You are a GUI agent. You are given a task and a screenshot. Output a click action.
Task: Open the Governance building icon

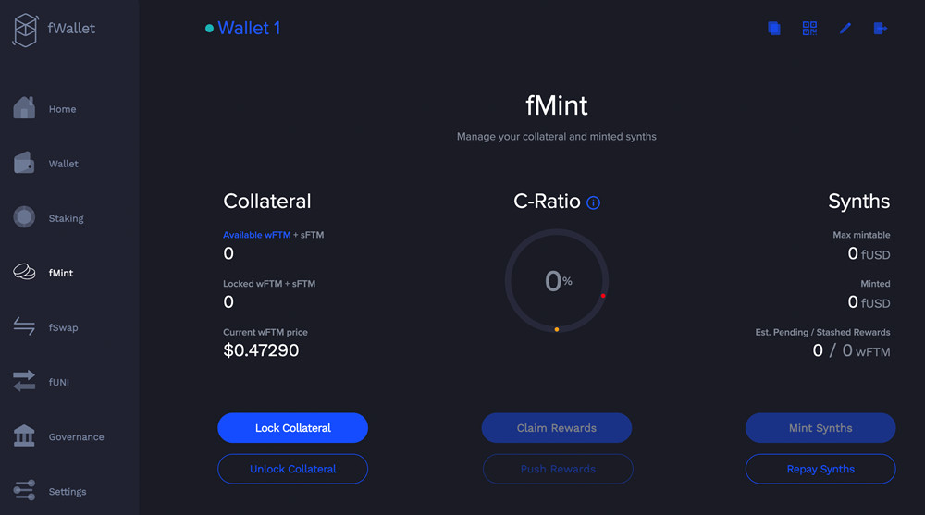click(24, 435)
